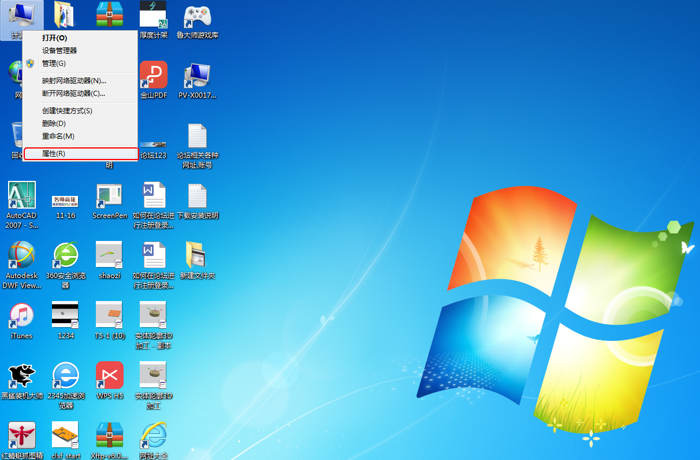Choose 创建快捷方式(S) in the context menu
Screen dimensions: 700x460
click(80, 110)
